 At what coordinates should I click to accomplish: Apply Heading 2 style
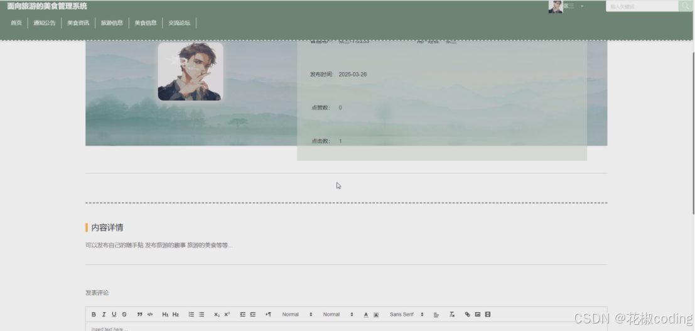(176, 314)
